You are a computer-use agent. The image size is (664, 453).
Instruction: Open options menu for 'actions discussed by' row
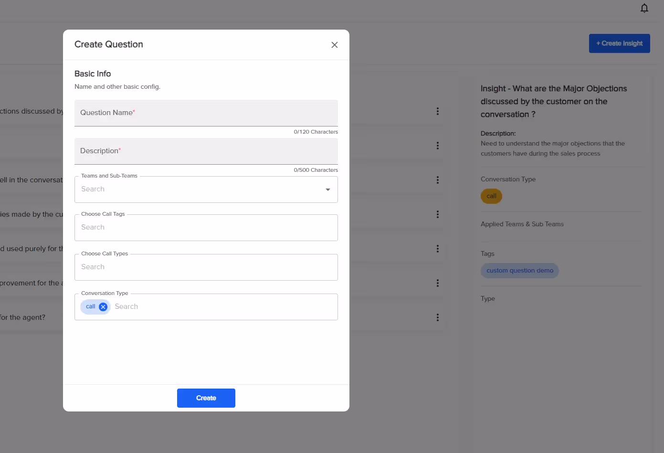(437, 111)
